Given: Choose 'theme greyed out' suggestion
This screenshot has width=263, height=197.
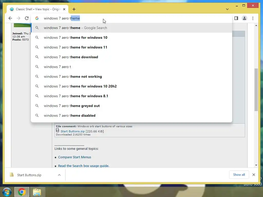Looking at the screenshot, I should coord(132,106).
